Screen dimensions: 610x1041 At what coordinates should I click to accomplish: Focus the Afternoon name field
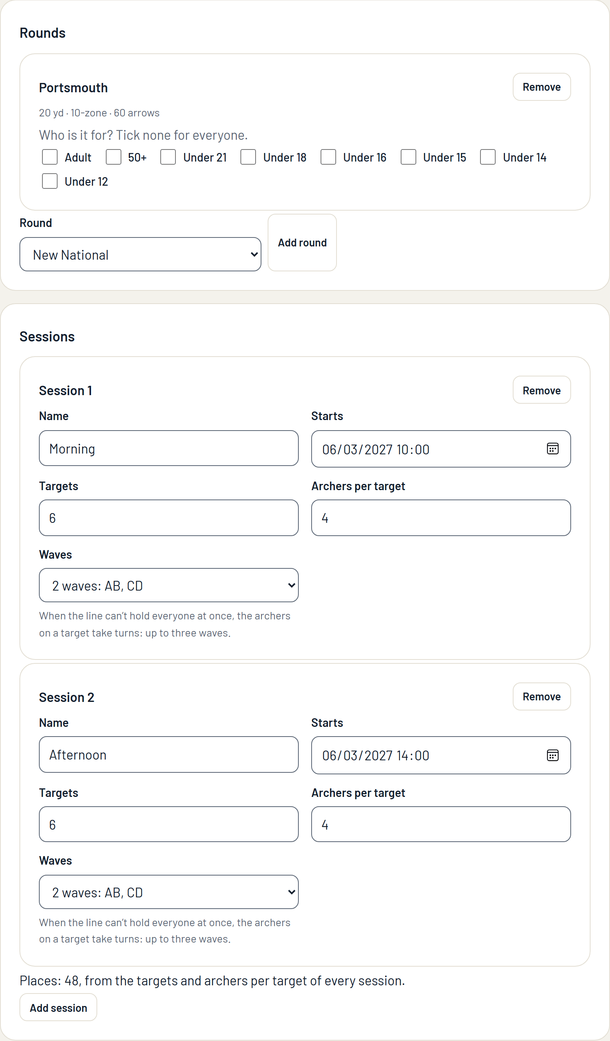tap(169, 755)
